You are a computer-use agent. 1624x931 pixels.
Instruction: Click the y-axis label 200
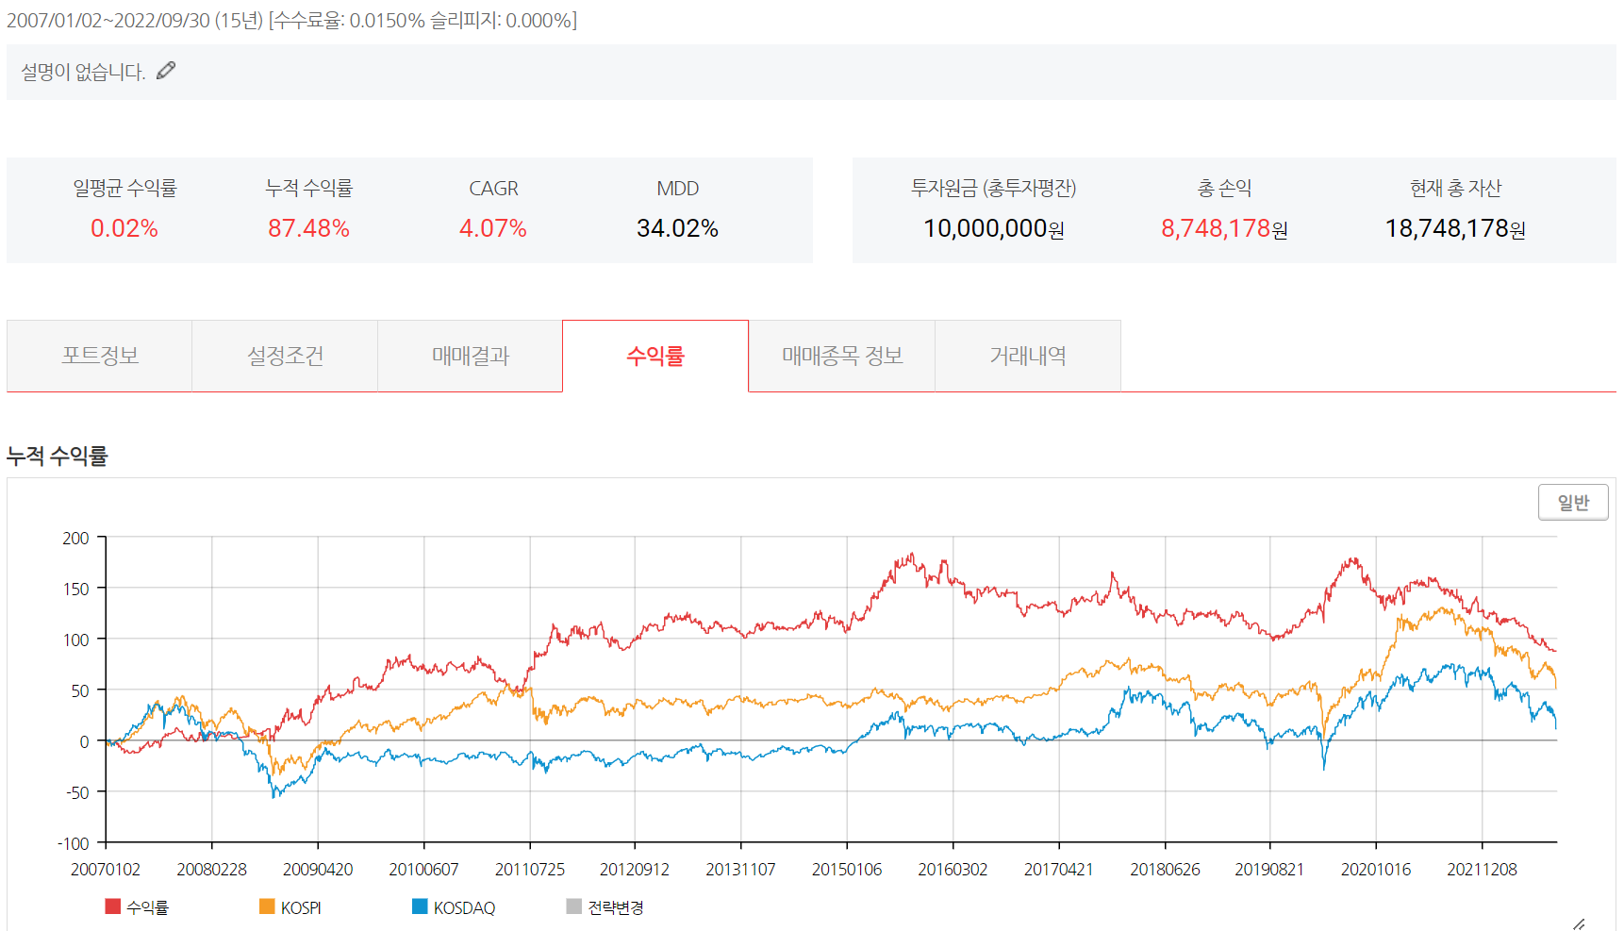75,538
